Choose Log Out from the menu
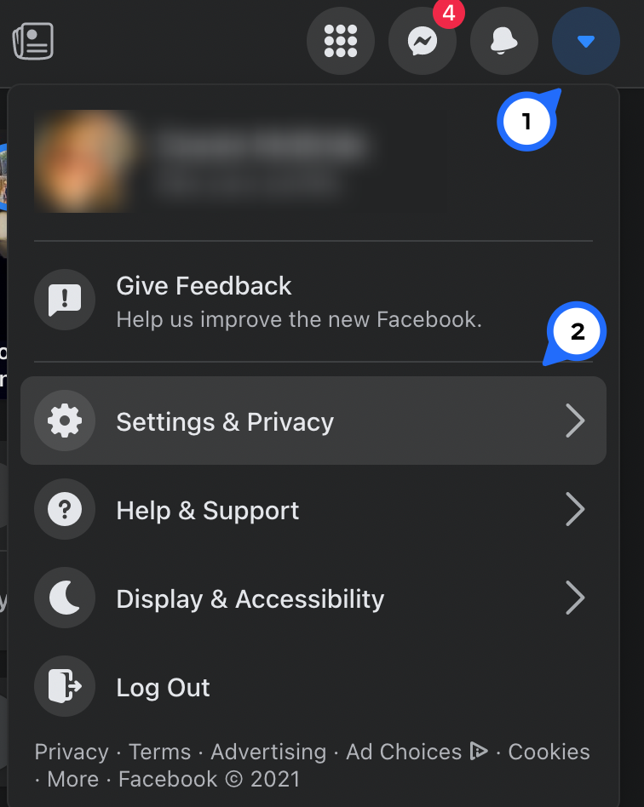The height and width of the screenshot is (807, 644). (164, 688)
